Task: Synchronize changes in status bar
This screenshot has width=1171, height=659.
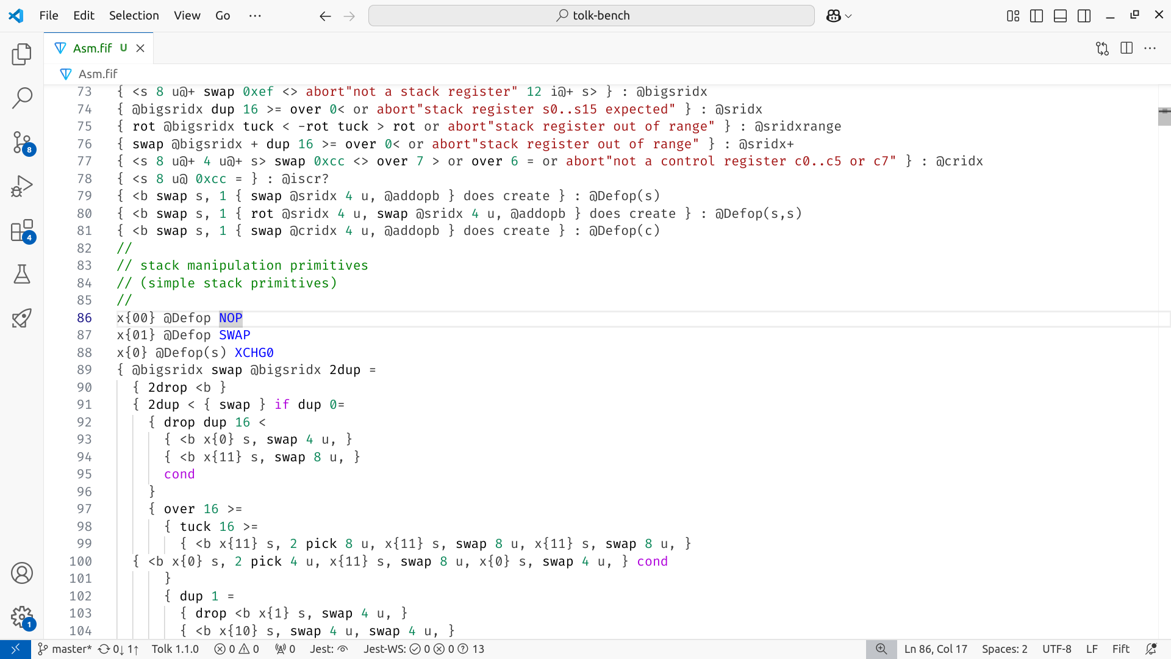Action: (118, 649)
